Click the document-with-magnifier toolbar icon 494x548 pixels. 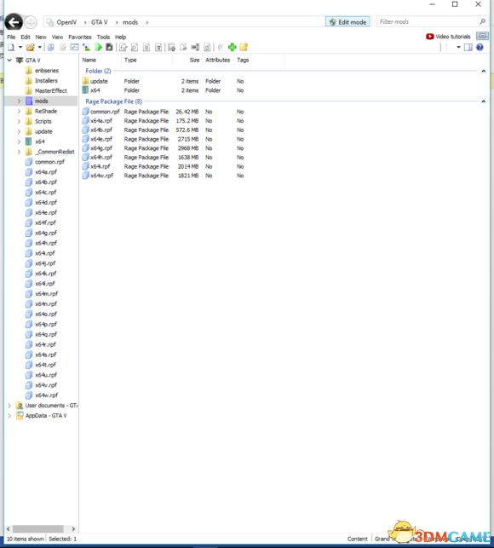point(135,47)
